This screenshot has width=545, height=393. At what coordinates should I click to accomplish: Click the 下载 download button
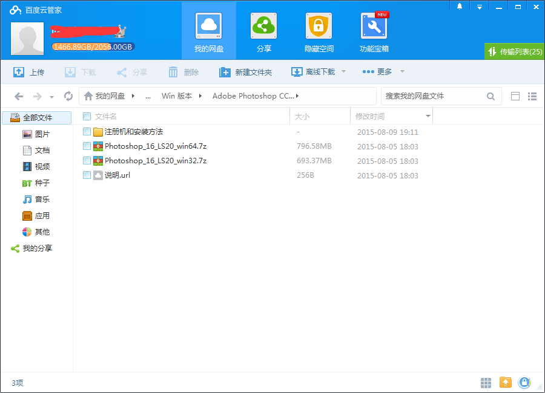point(81,72)
